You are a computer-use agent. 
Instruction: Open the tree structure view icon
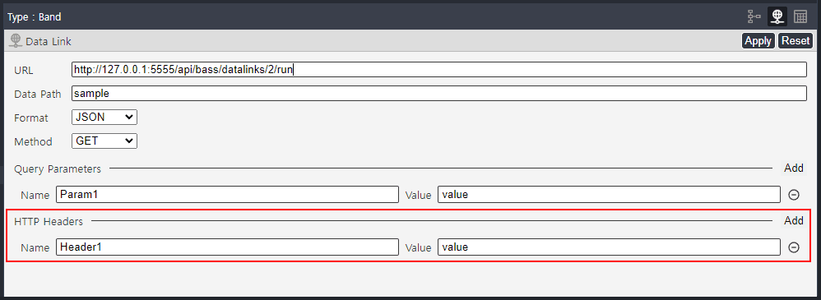(754, 16)
